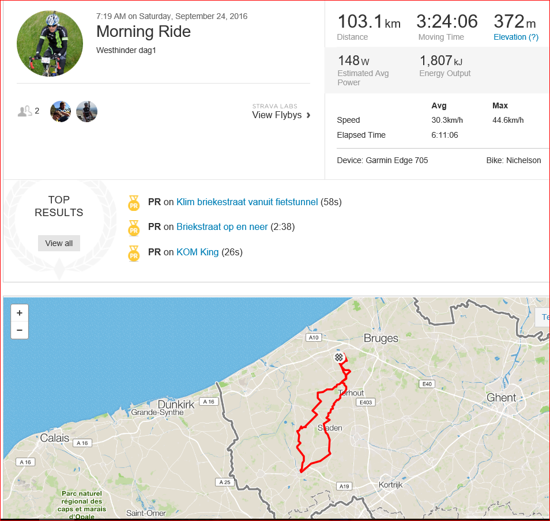Click PR medal next to Briekstraat op en neer
This screenshot has height=521, width=550.
point(134,228)
